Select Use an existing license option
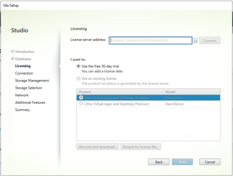This screenshot has width=233, height=176. click(78, 79)
